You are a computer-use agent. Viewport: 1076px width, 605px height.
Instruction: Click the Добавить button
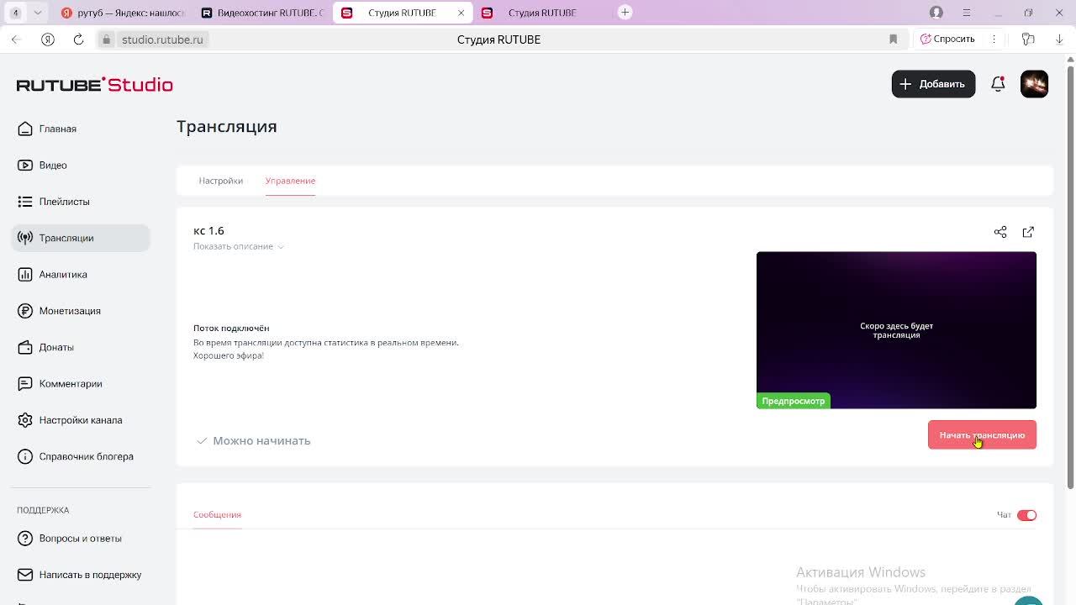(933, 84)
